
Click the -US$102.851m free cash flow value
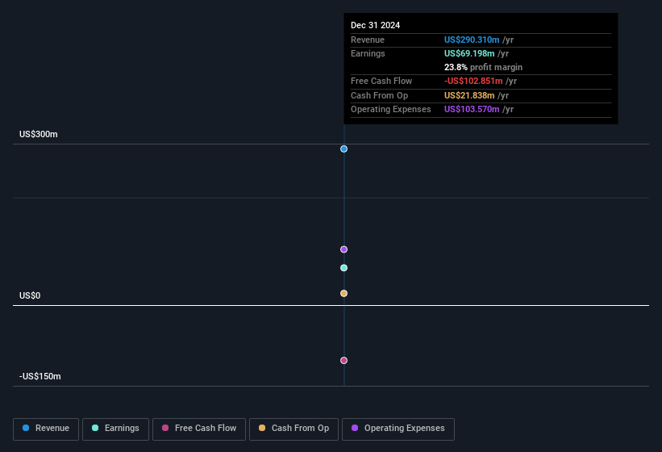(473, 81)
